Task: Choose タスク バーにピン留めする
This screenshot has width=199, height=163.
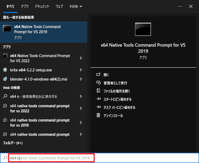Action: [119, 108]
